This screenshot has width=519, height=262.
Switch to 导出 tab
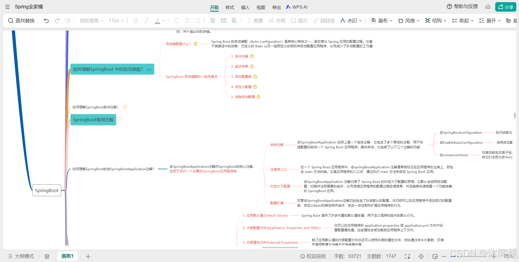[276, 7]
